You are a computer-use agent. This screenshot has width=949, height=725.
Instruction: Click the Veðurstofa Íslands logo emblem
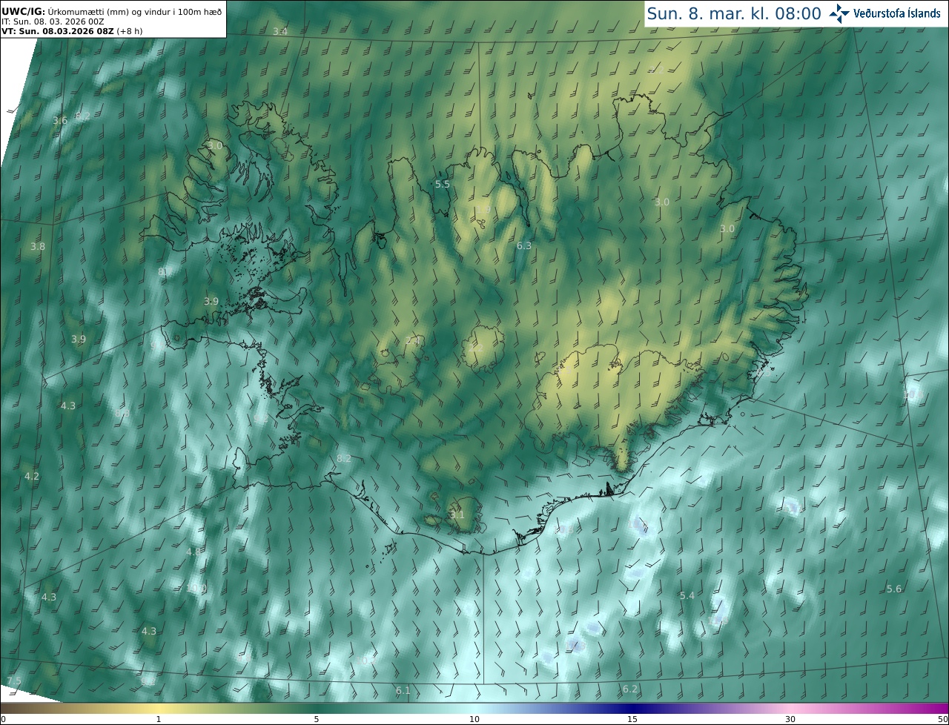point(840,13)
